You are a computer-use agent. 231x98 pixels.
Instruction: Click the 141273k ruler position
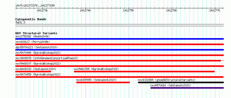click(x=42, y=10)
